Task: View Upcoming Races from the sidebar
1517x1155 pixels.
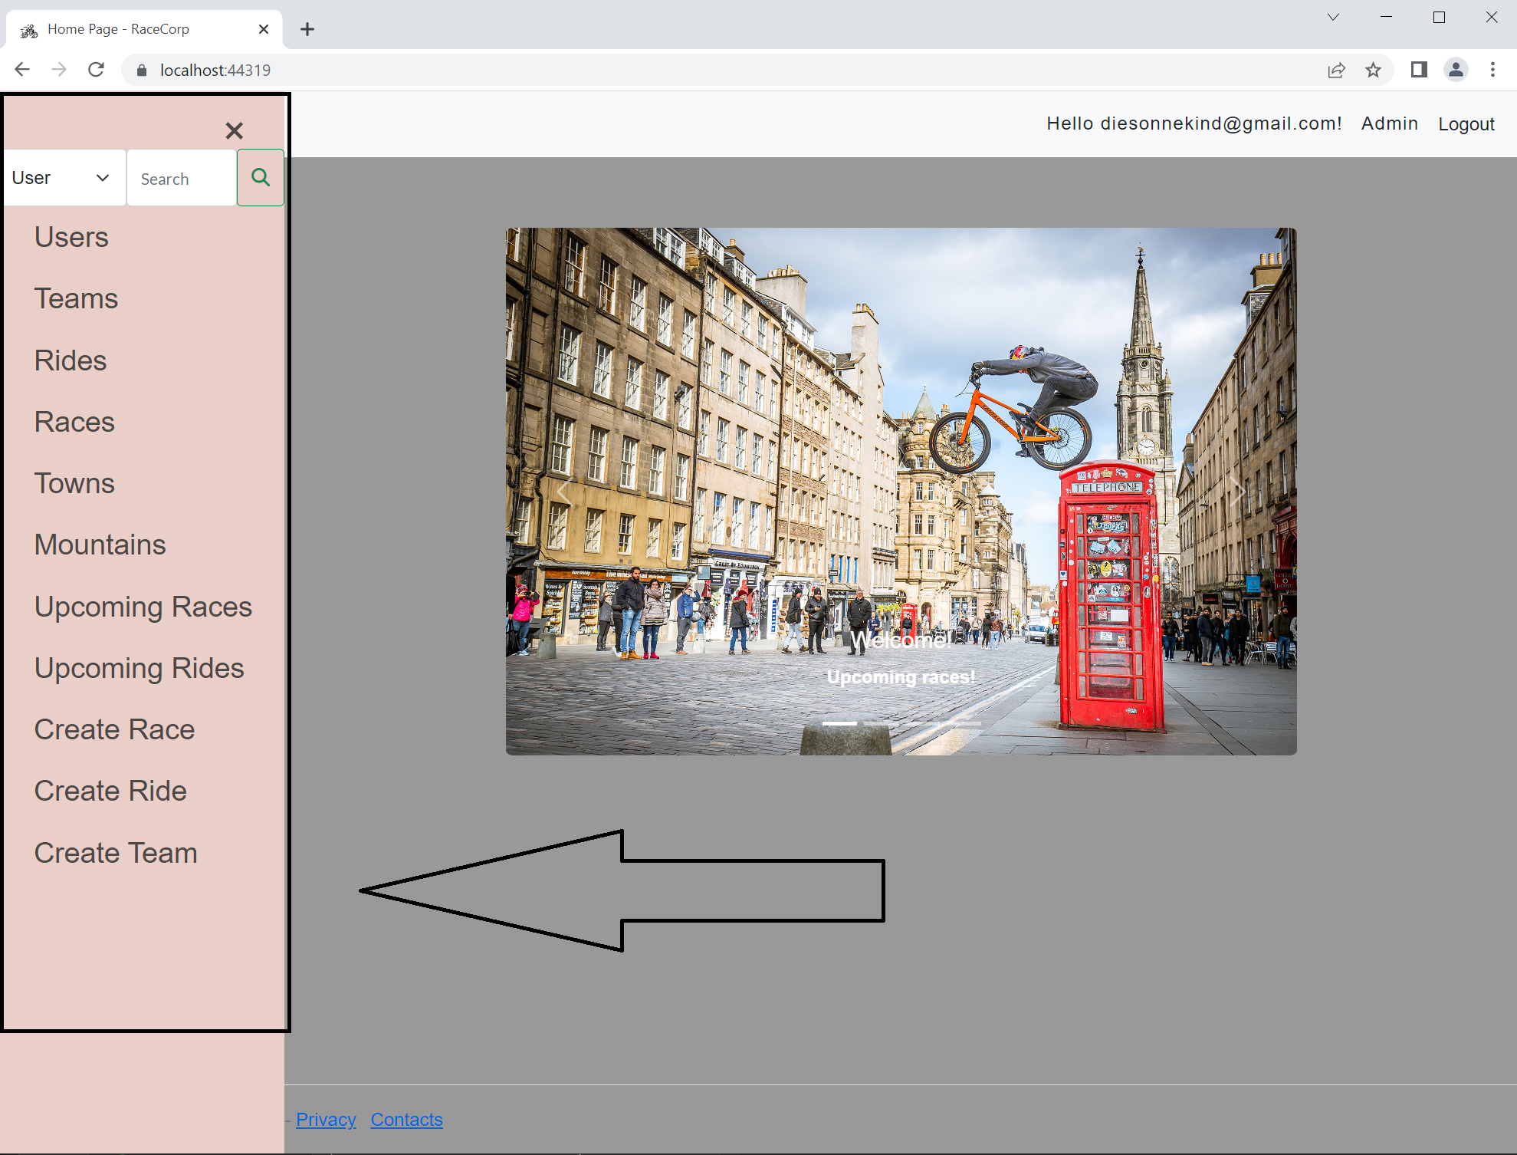Action: pyautogui.click(x=143, y=607)
